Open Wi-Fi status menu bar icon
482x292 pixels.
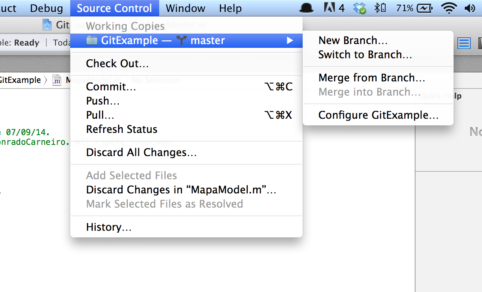449,8
